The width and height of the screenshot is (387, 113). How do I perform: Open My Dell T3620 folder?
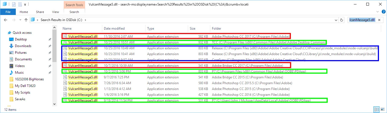pos(25,86)
